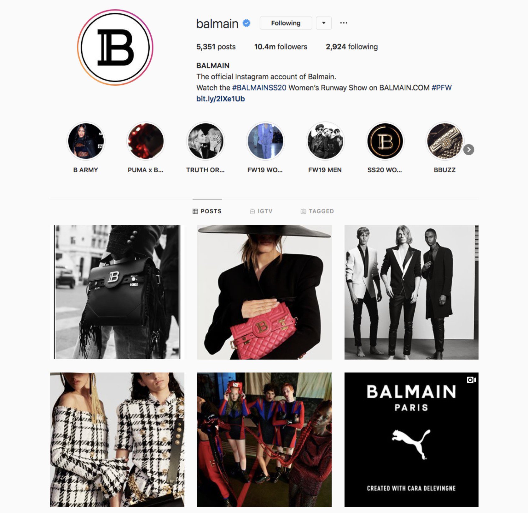The image size is (528, 513).
Task: Open the Balmain Paris Puma video post
Action: point(411,440)
